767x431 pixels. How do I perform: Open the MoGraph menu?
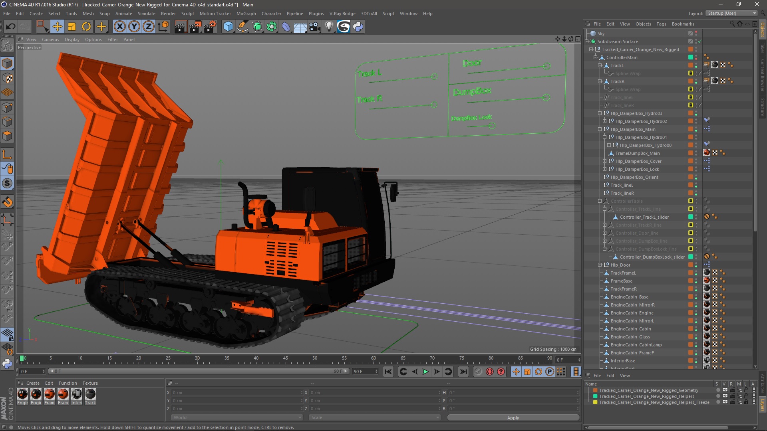click(x=246, y=14)
